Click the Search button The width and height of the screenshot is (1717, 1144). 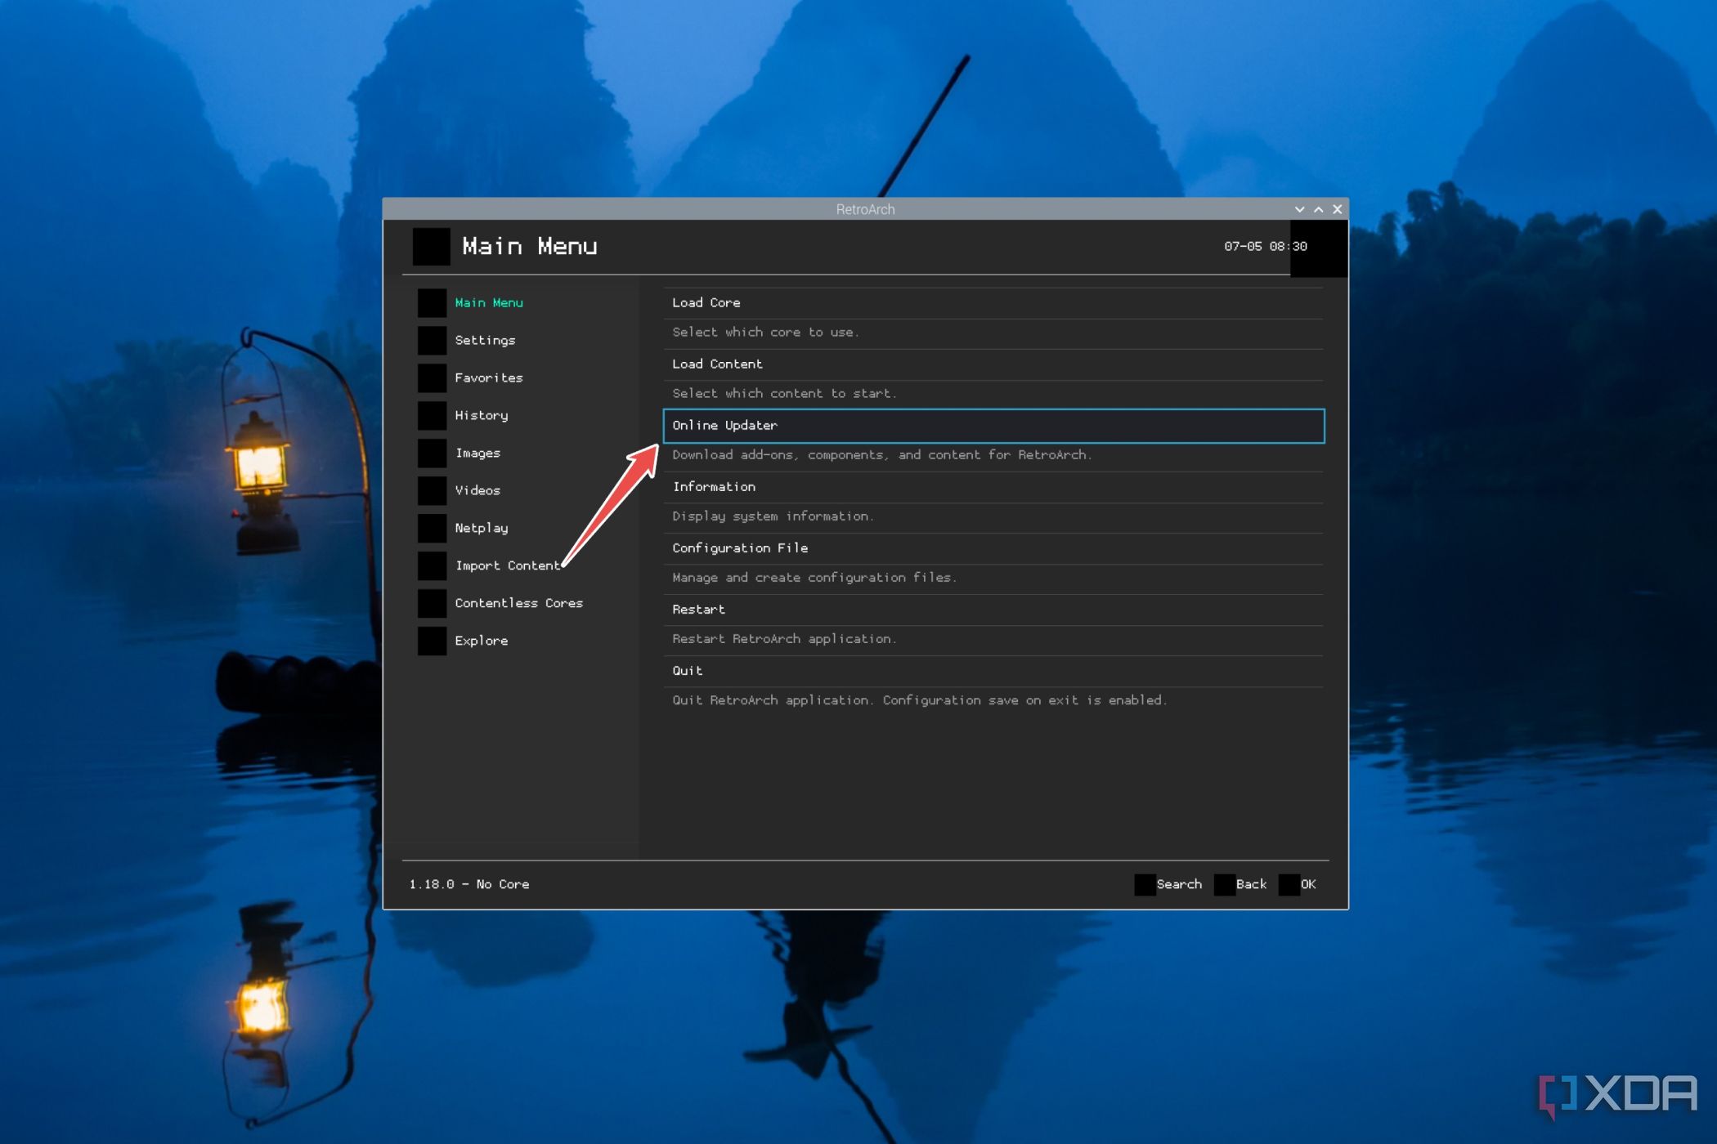[1177, 883]
